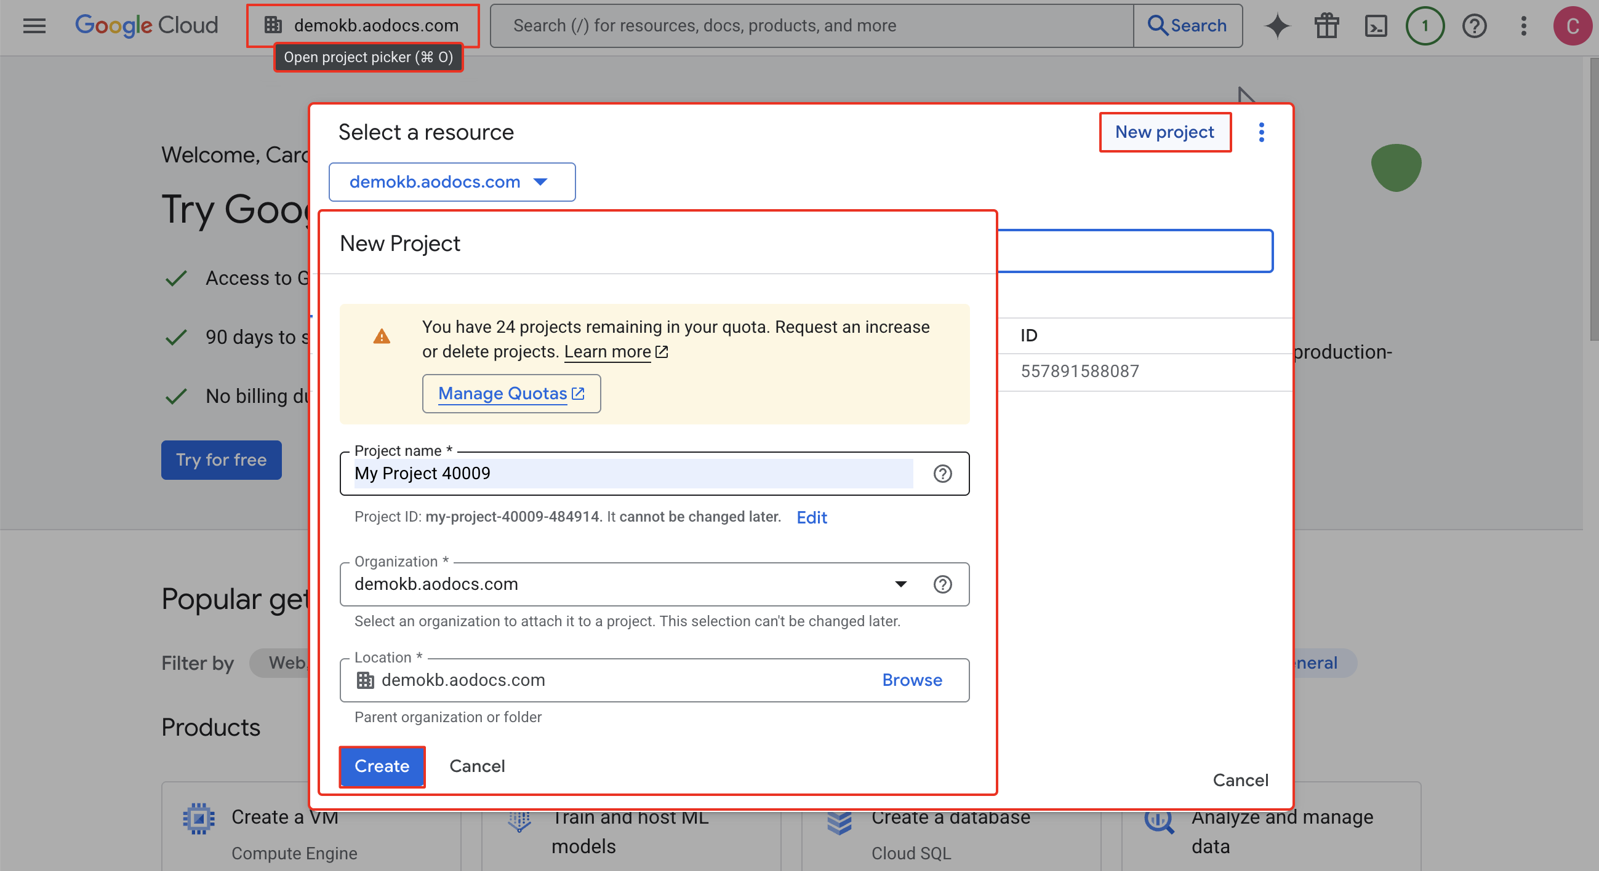Select project ID 557891588087 row
1599x871 pixels.
coord(1144,372)
